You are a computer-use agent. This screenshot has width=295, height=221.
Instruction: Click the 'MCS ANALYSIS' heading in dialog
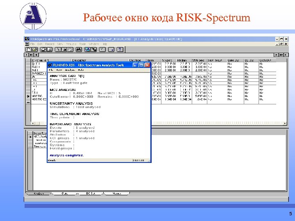click(x=63, y=90)
